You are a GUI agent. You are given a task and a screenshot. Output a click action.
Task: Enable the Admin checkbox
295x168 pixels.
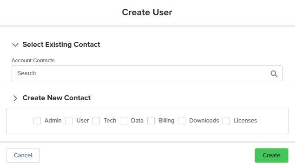click(37, 121)
